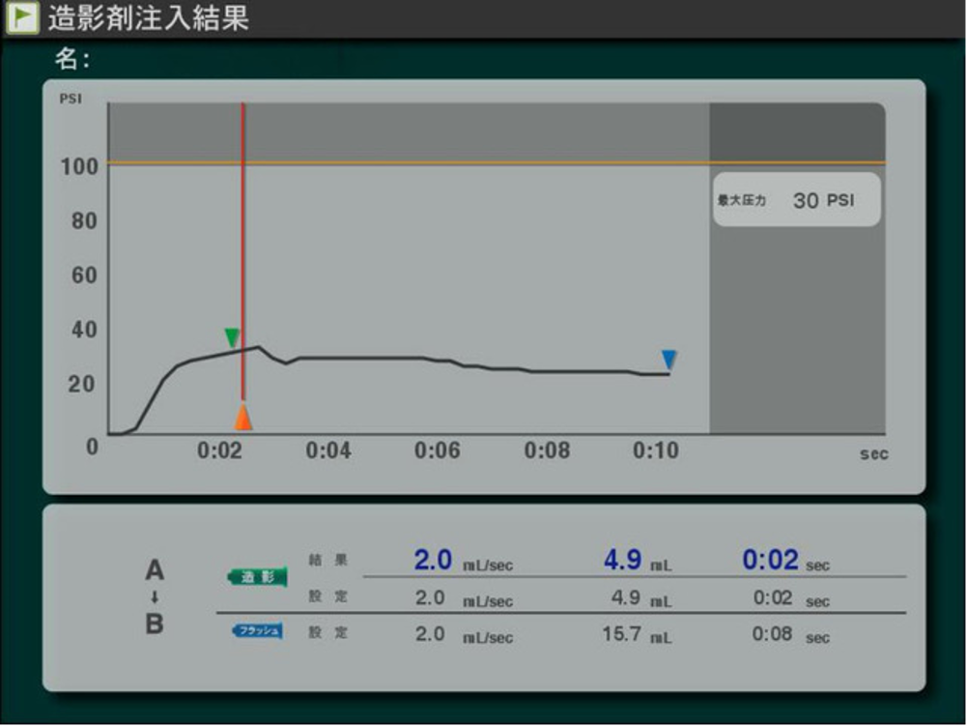Click the 最大圧力 30 PSI readout box
The width and height of the screenshot is (967, 726).
point(797,199)
